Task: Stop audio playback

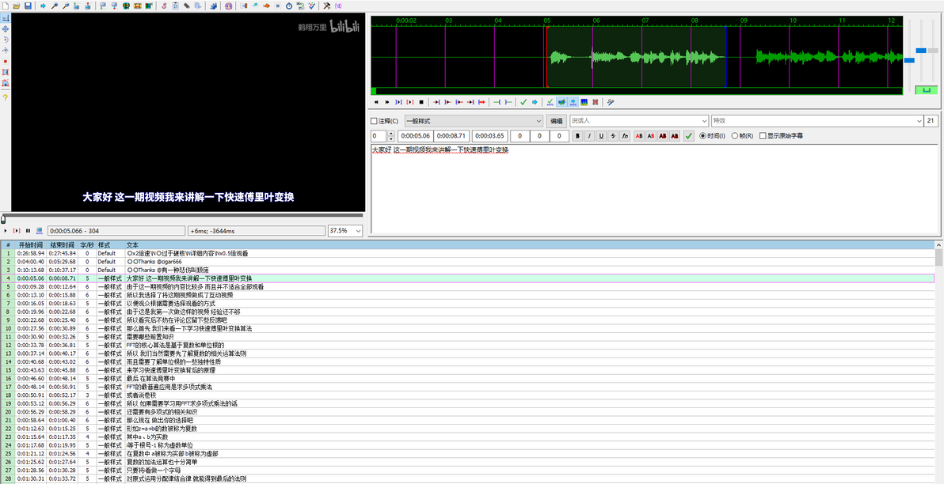Action: 421,102
